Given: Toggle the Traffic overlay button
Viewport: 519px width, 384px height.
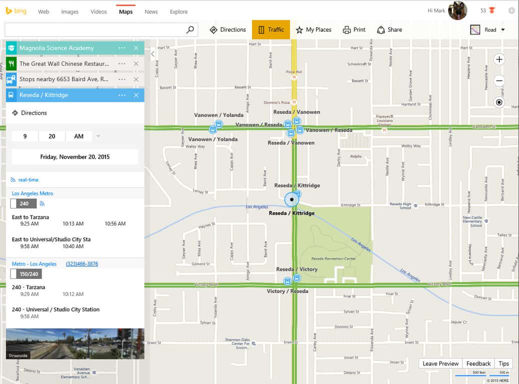Looking at the screenshot, I should click(x=271, y=30).
